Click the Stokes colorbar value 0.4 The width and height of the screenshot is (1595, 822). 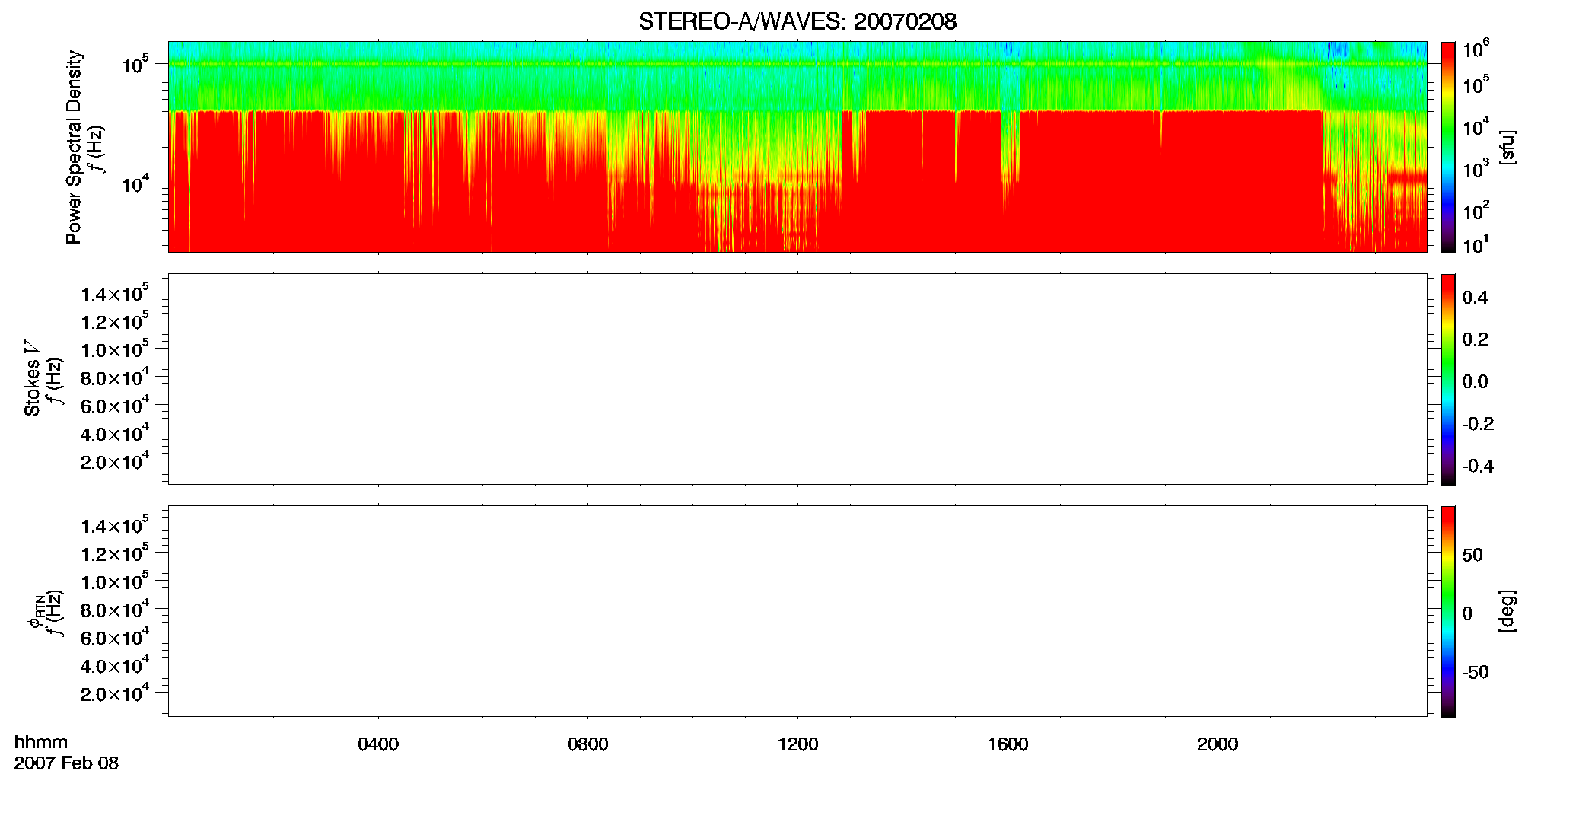click(1475, 298)
